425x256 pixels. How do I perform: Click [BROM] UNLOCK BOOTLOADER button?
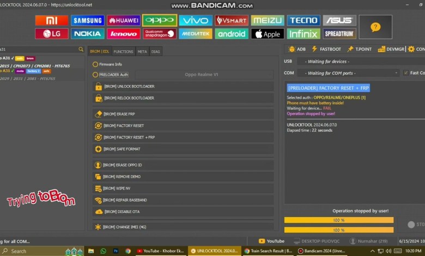click(x=183, y=87)
